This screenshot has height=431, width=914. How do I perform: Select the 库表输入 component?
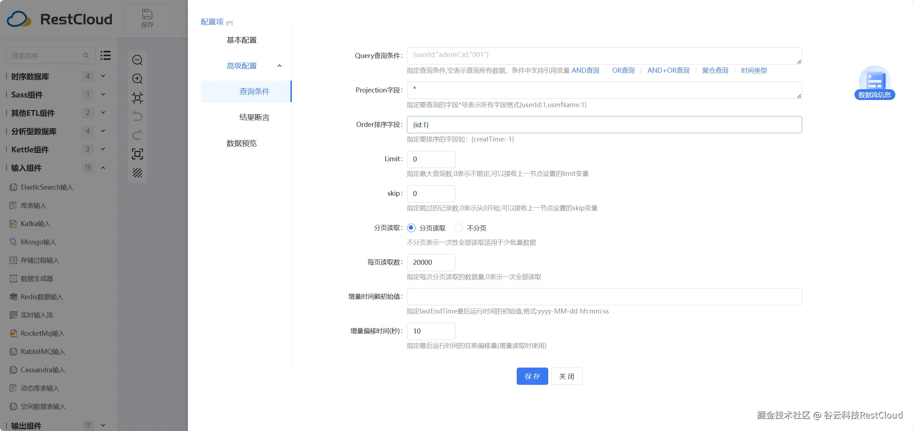point(28,205)
